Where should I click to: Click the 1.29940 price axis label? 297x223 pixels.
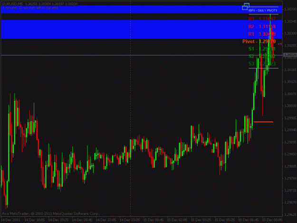tap(290, 130)
